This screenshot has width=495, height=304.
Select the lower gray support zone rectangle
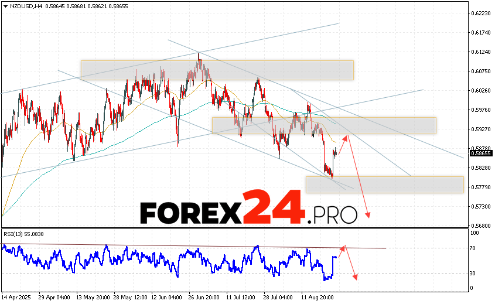click(384, 185)
